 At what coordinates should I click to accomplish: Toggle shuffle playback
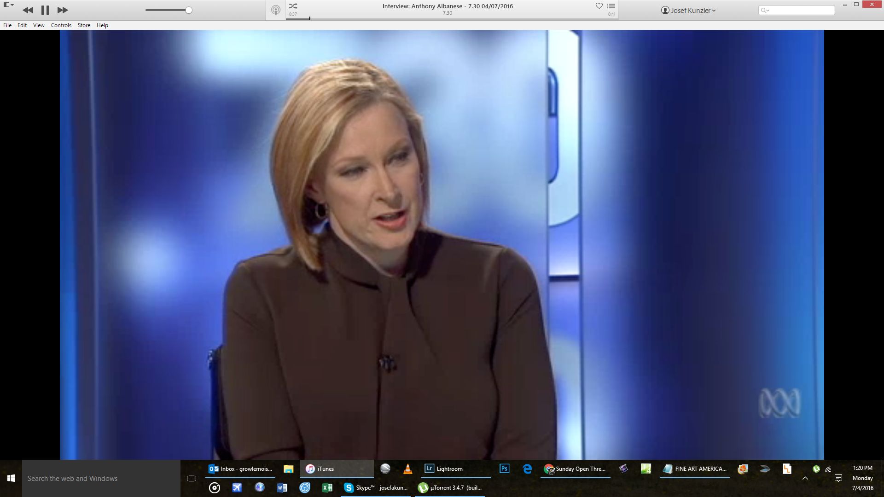point(293,6)
